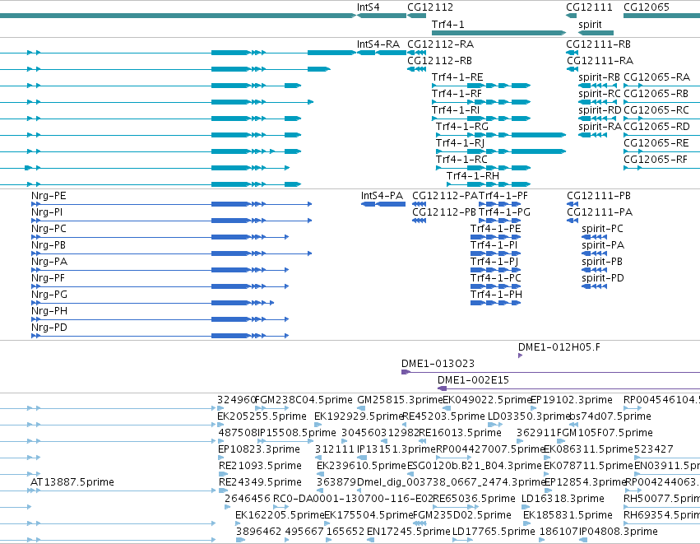Open protein Nrg-PF
700x544 pixels.
click(48, 279)
